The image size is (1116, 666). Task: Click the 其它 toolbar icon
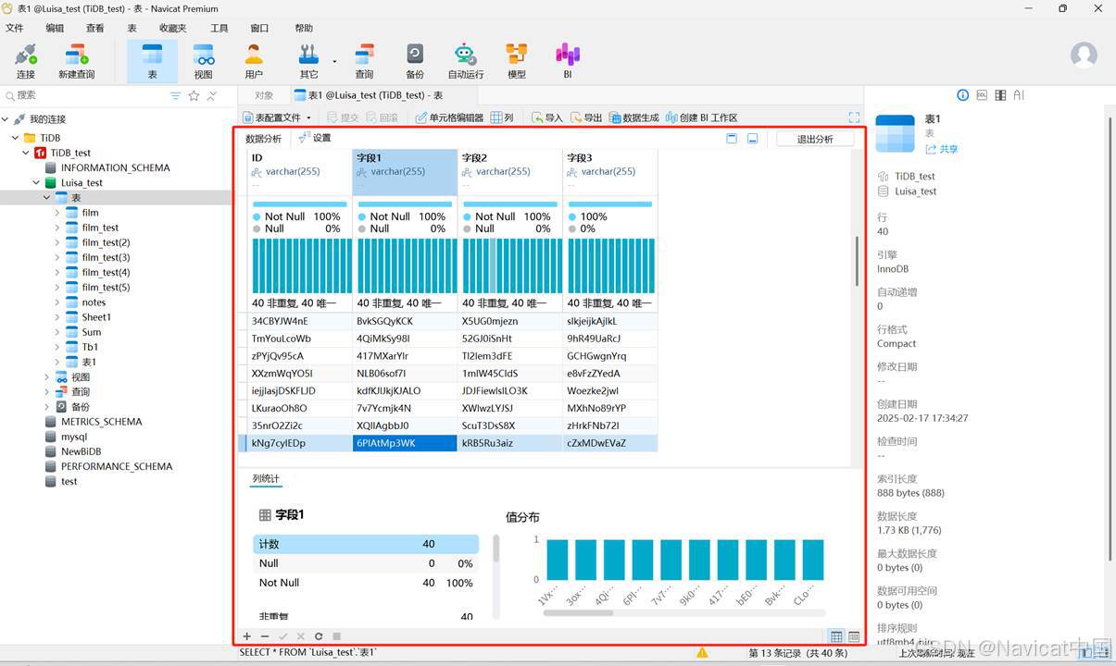(308, 61)
